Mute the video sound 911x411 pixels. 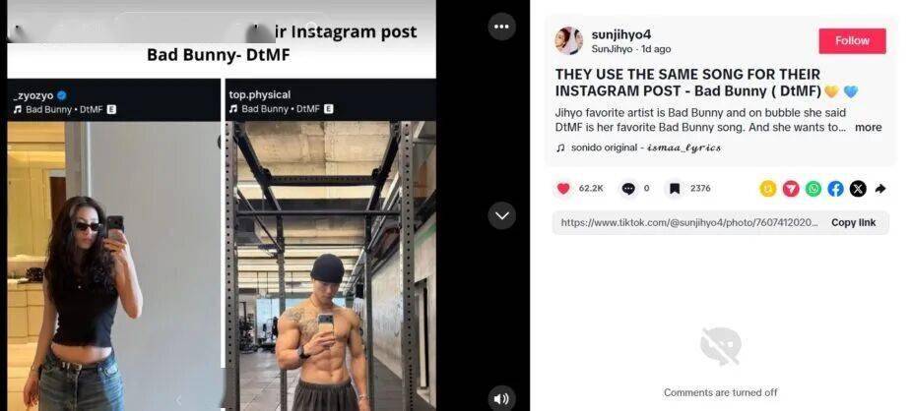pos(501,398)
